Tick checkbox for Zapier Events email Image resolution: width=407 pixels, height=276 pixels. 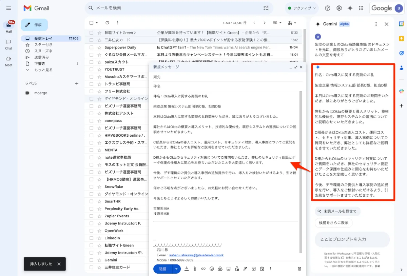(91, 216)
